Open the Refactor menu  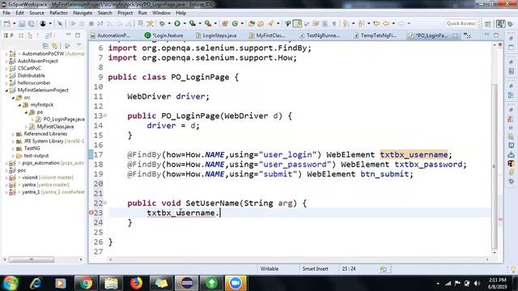[58, 13]
